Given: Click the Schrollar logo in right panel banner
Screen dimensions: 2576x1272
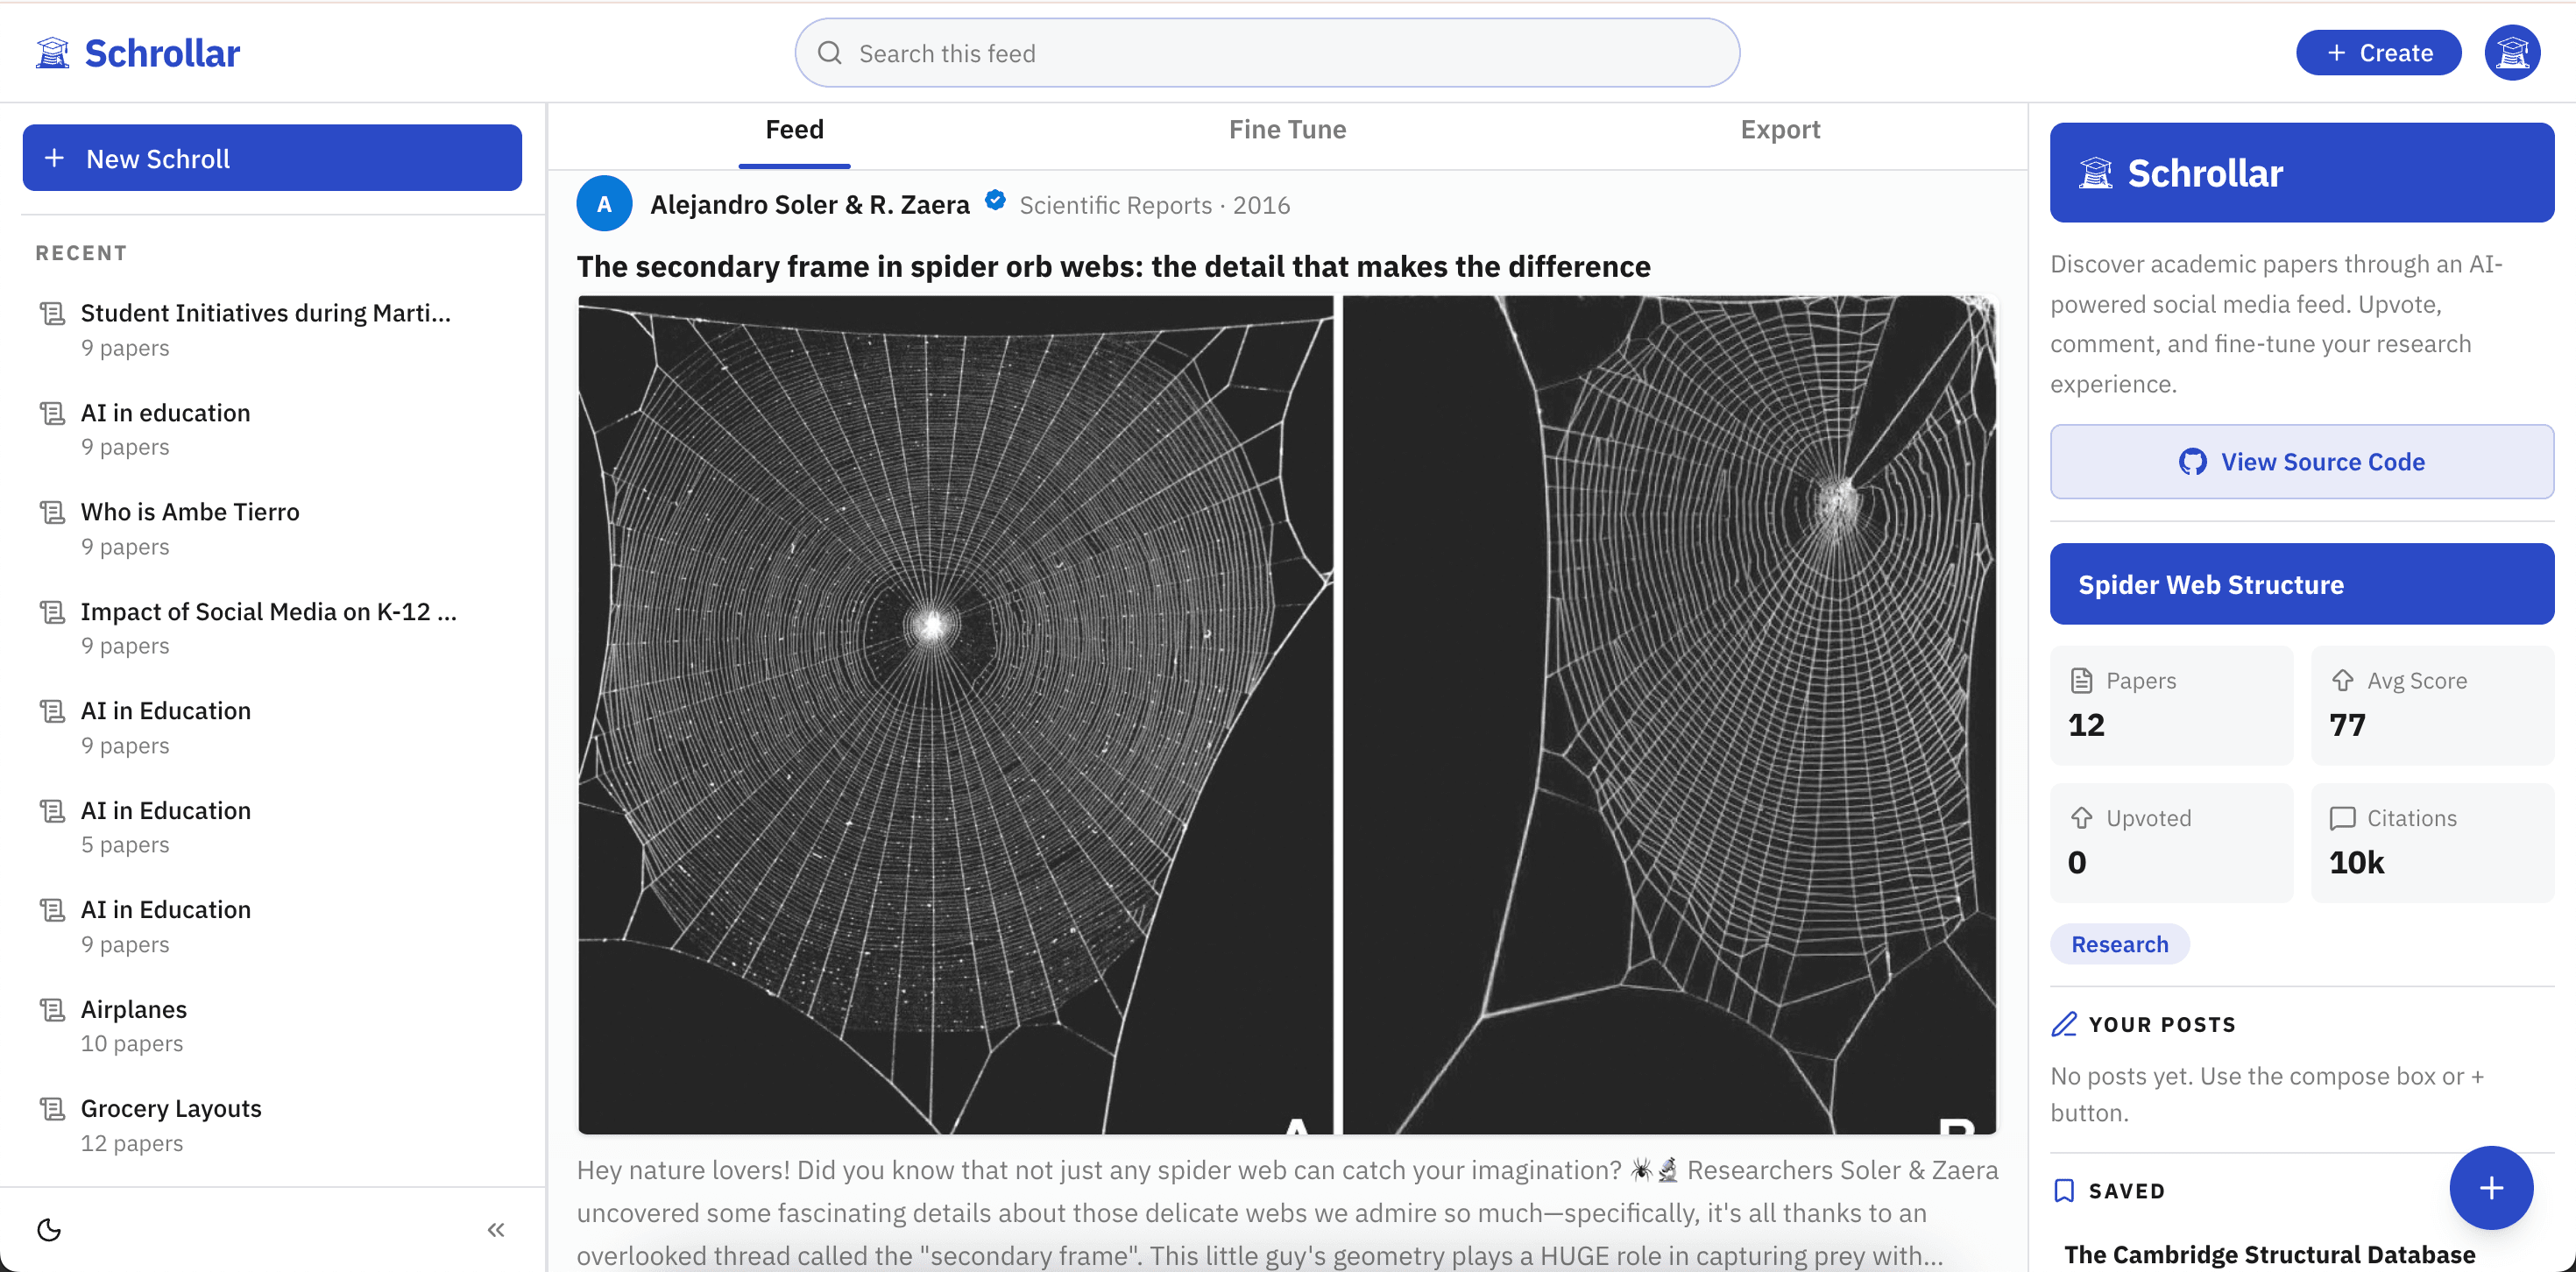Looking at the screenshot, I should [2096, 173].
